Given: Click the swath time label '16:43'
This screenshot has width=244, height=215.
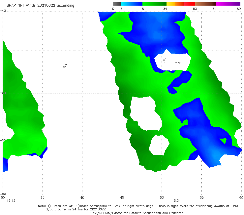Looking at the screenshot, I should (x=11, y=201).
